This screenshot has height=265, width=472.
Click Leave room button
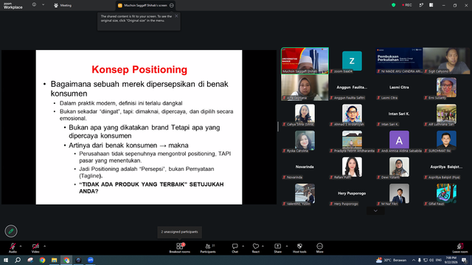[x=460, y=247]
